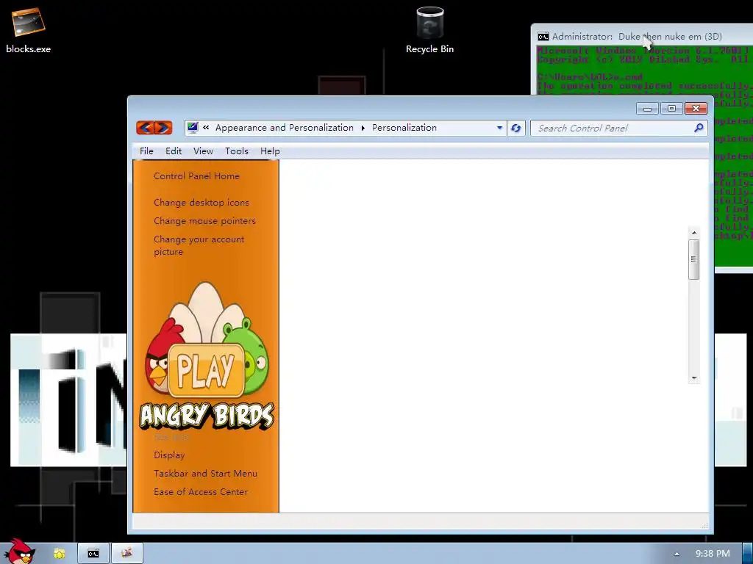This screenshot has height=564, width=753.
Task: Open Change desktop icons link
Action: tap(201, 203)
